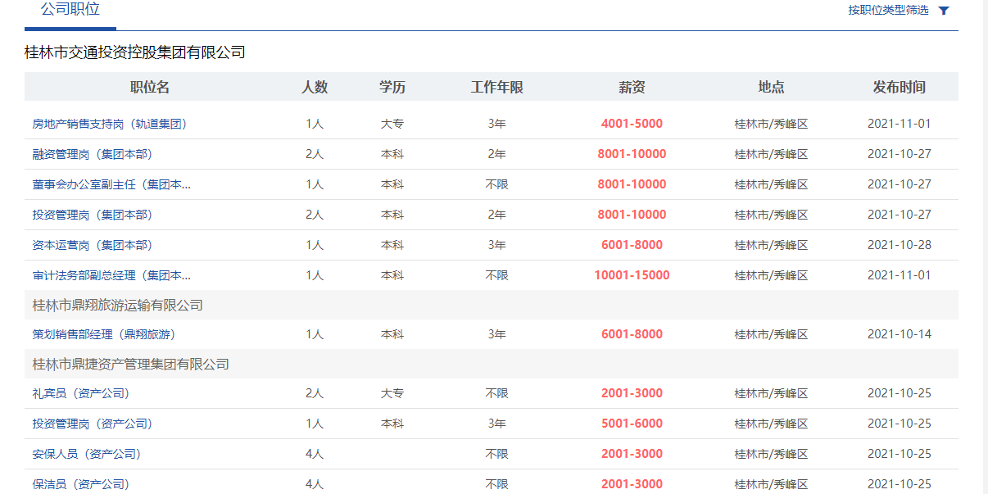The image size is (988, 494).
Task: Click 大专 in 房地产销售支持岗 row
Action: point(392,124)
